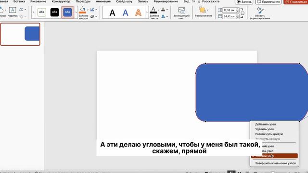Decrease shape width with stepper down
Viewport: 308px width, 173px height.
(x=238, y=18)
